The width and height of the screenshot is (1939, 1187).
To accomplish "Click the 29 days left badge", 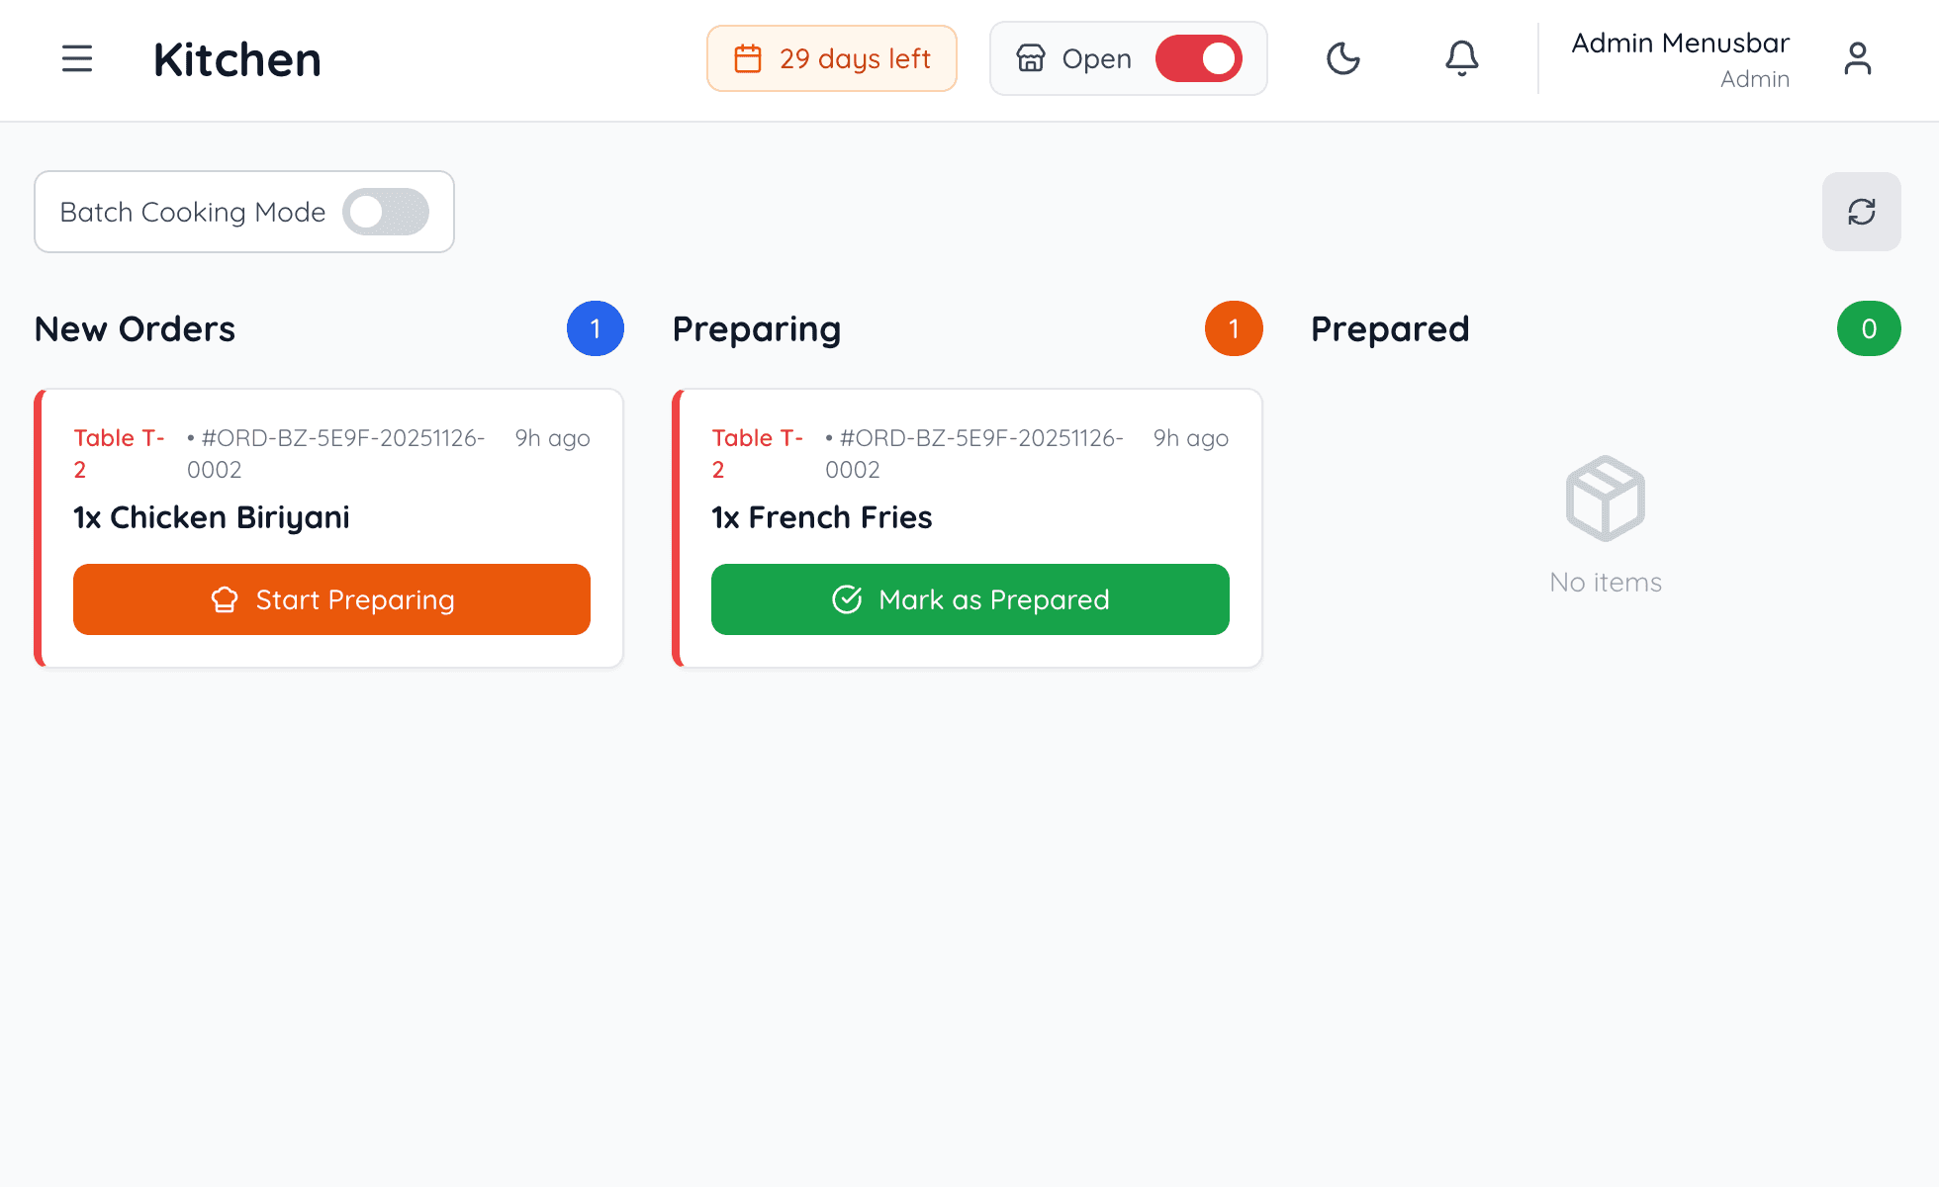I will 831,58.
